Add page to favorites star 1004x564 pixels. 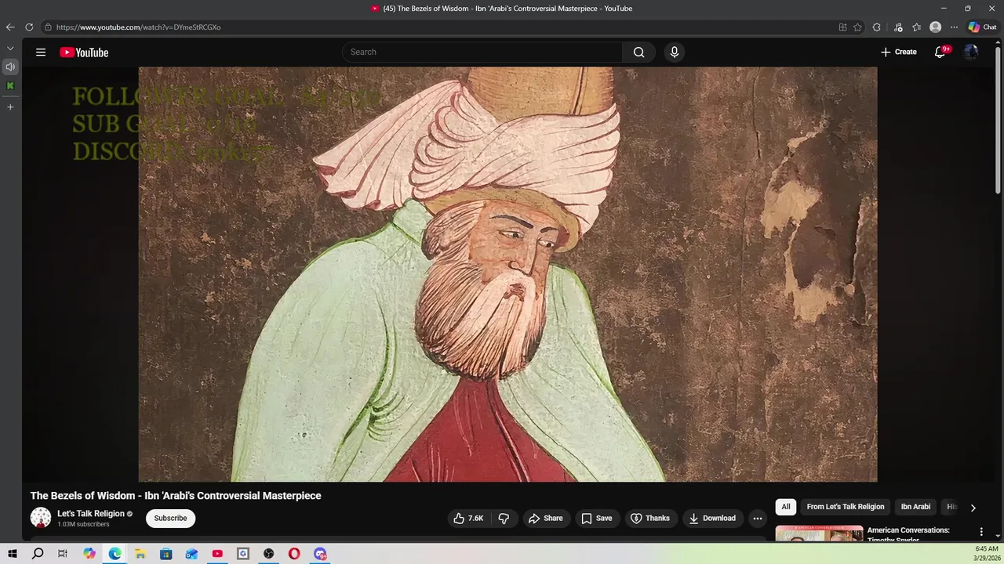[857, 27]
